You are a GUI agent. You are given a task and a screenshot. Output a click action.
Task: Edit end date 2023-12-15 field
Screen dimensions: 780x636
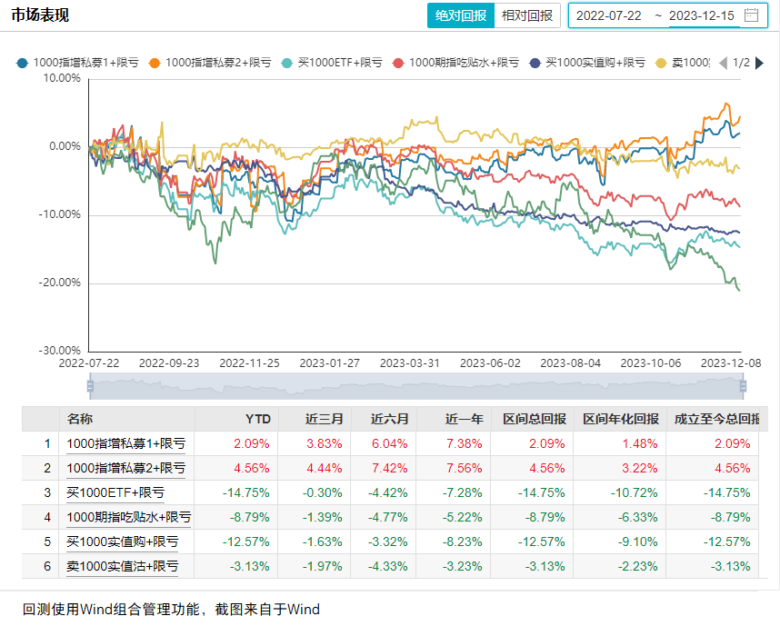[701, 15]
